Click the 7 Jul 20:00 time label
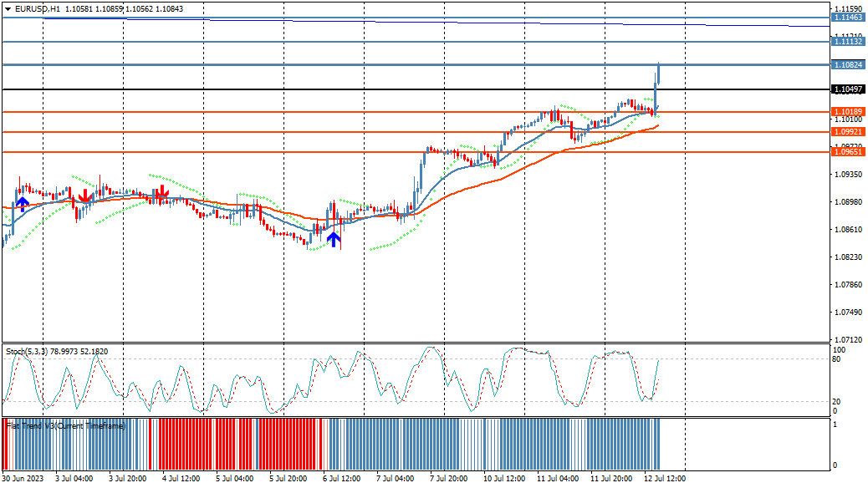 (449, 479)
